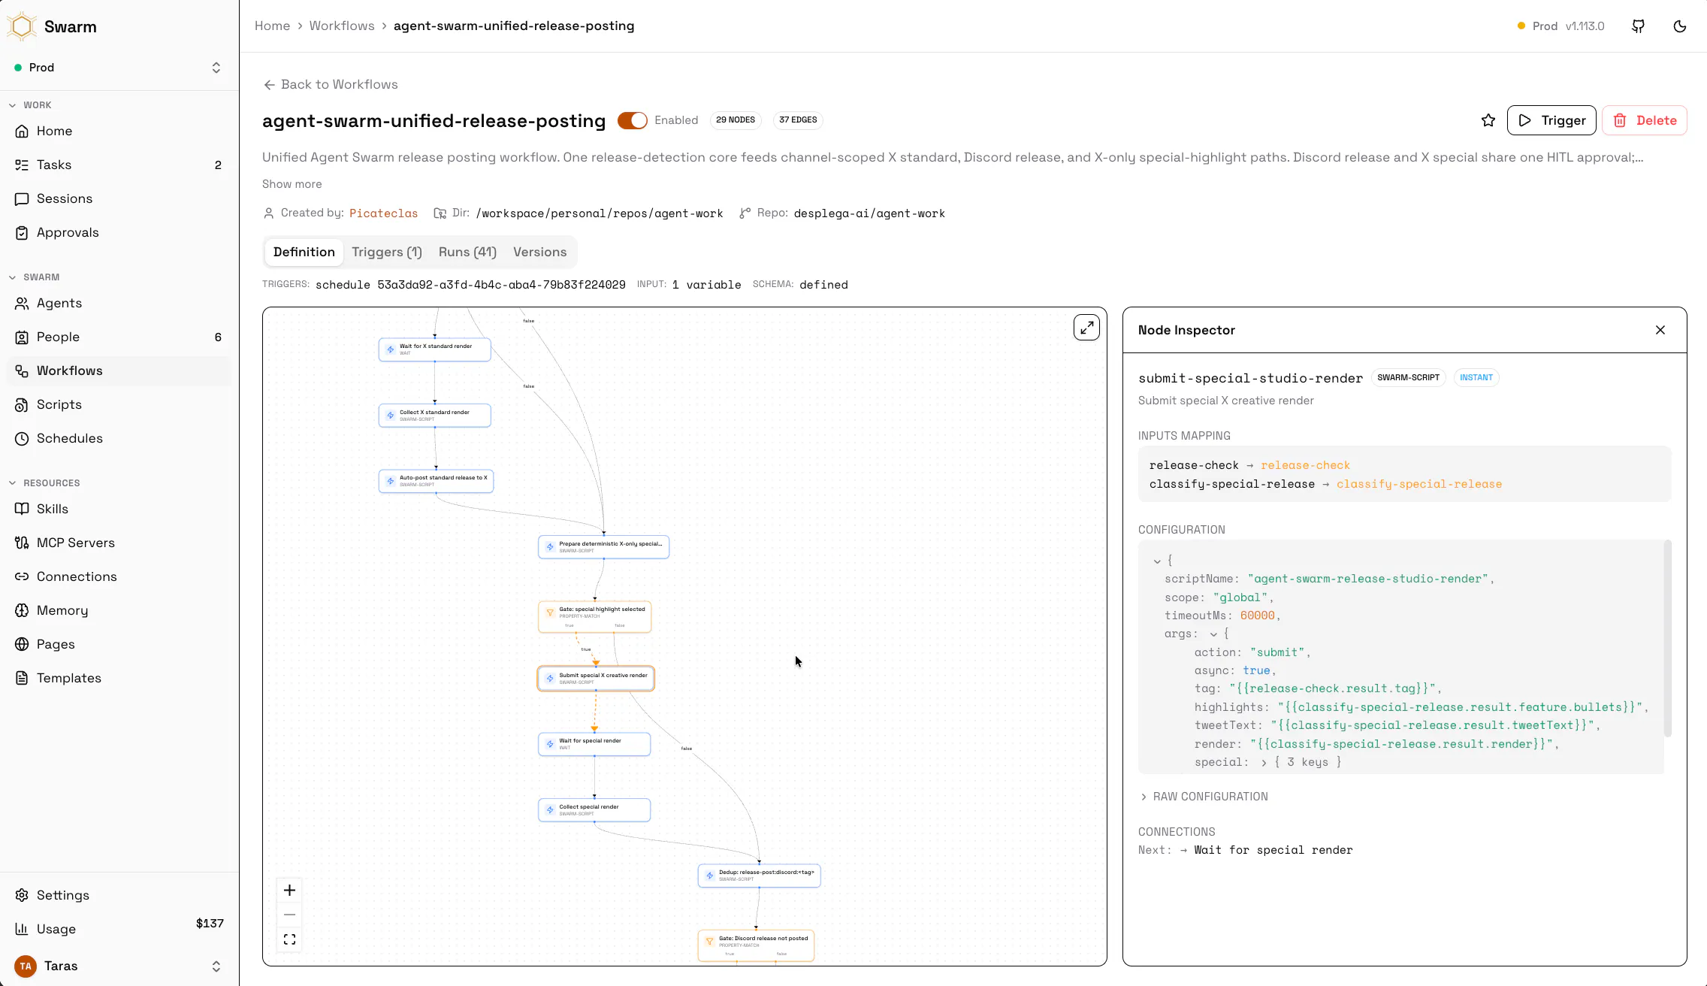Screen dimensions: 1707x986
Task: Select the Gate: special highlight selected node
Action: 595,616
